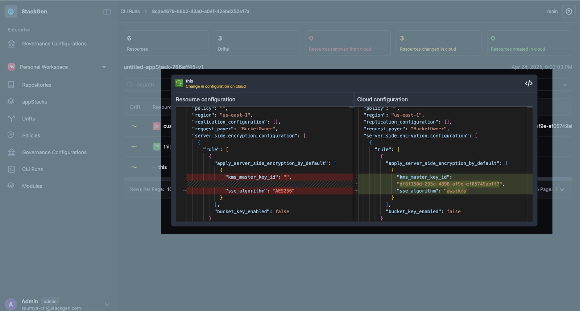The image size is (580, 311).
Task: Click the green bucket resource icon in dialog header
Action: [x=179, y=83]
